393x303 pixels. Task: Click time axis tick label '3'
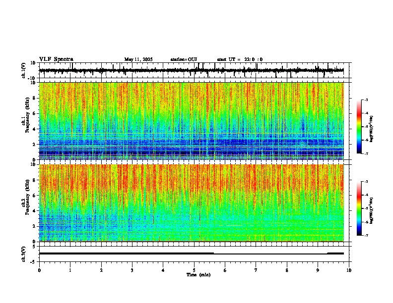[x=132, y=270]
